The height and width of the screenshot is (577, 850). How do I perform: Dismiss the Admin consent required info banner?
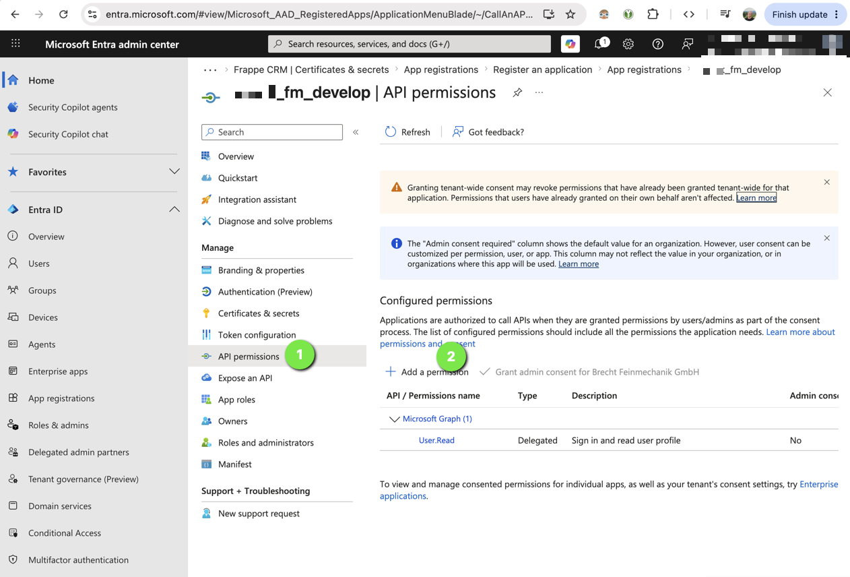pos(826,238)
